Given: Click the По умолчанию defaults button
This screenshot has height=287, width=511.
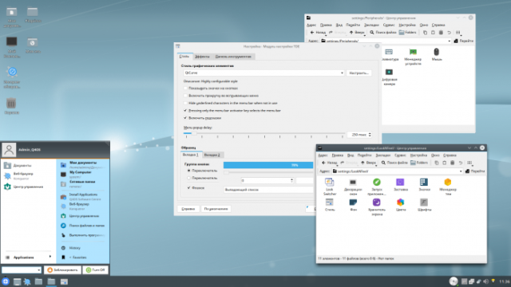Looking at the screenshot, I should click(x=216, y=209).
